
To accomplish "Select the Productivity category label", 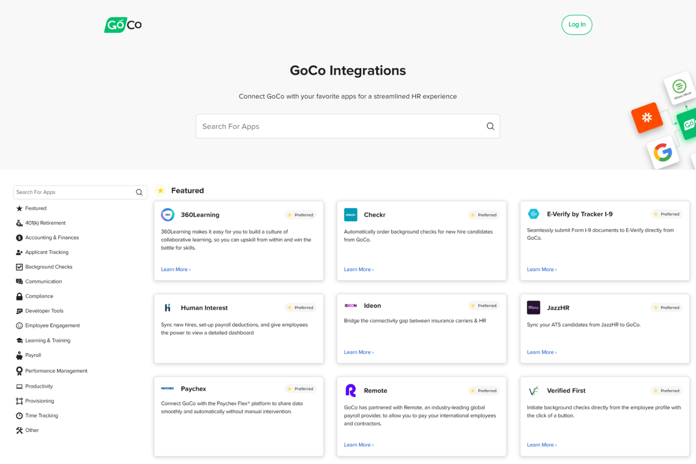I will [39, 386].
